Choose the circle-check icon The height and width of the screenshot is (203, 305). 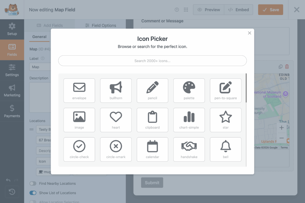79,149
